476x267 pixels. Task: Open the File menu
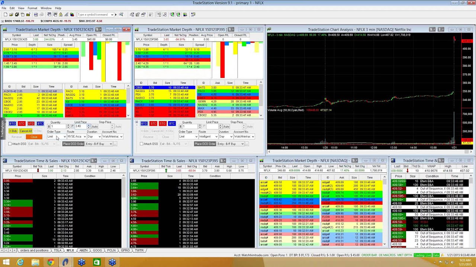pos(4,8)
